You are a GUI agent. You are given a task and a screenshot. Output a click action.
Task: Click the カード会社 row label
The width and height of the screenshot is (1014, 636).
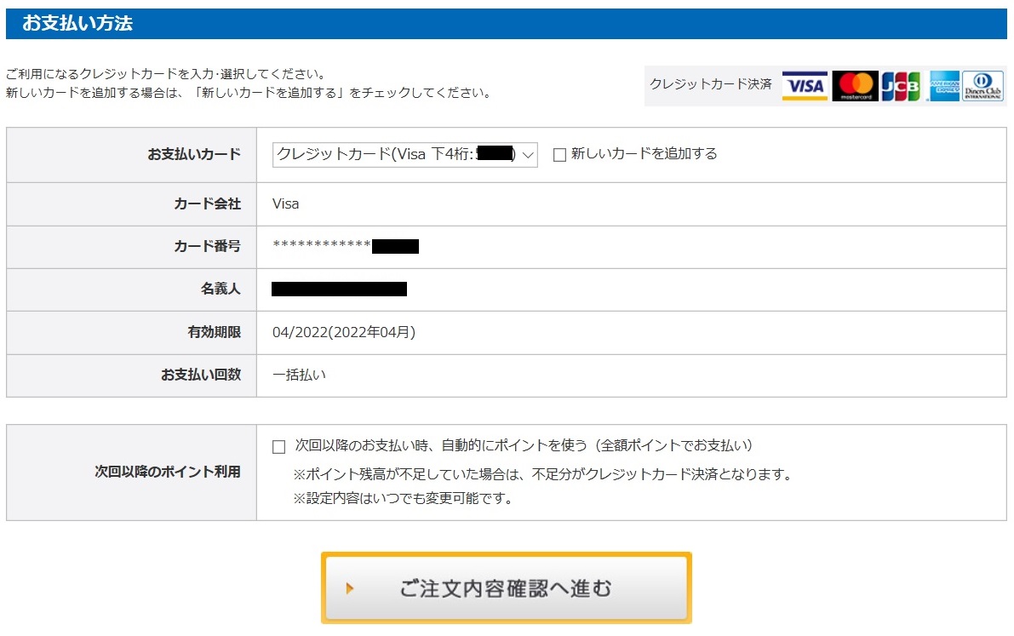pos(207,203)
